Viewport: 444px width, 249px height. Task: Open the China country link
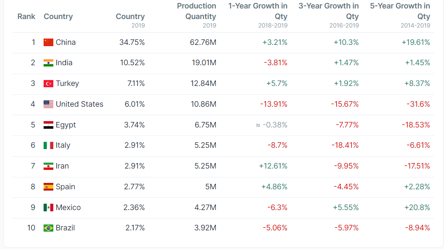(x=66, y=42)
